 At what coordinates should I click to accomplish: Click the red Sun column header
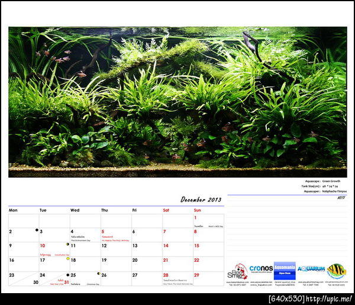[198, 210]
